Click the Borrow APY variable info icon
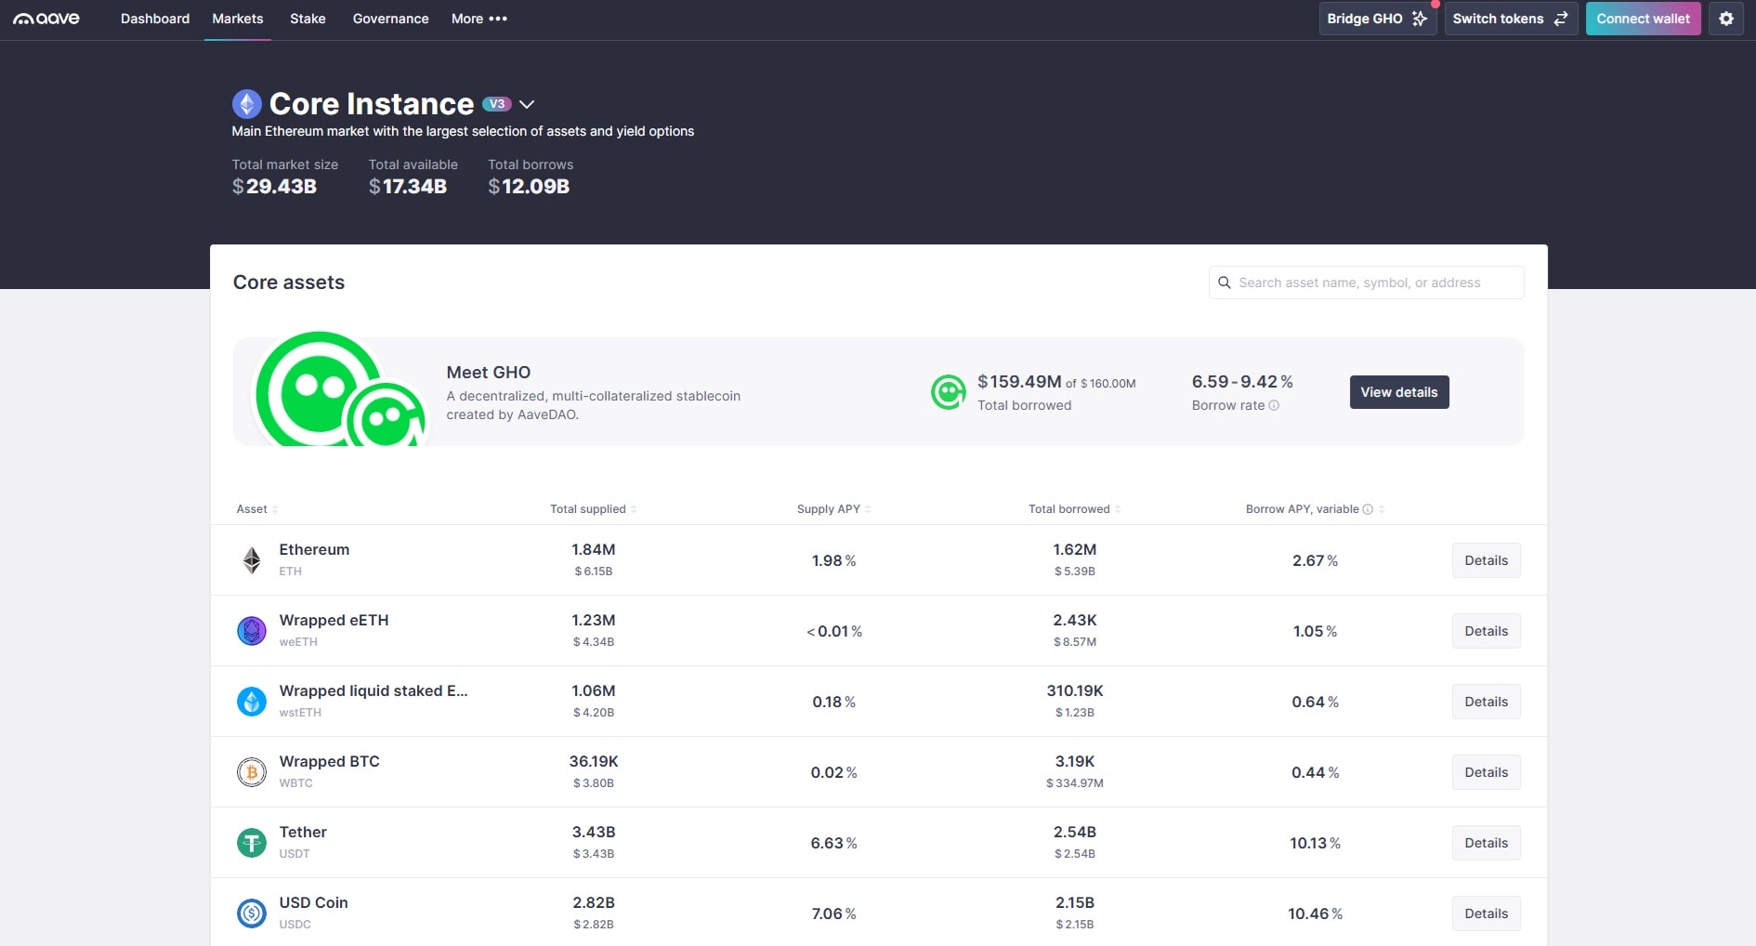The height and width of the screenshot is (946, 1756). pos(1368,509)
